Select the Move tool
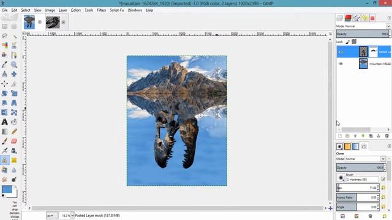Screen dimensions: 392x220 14,74
